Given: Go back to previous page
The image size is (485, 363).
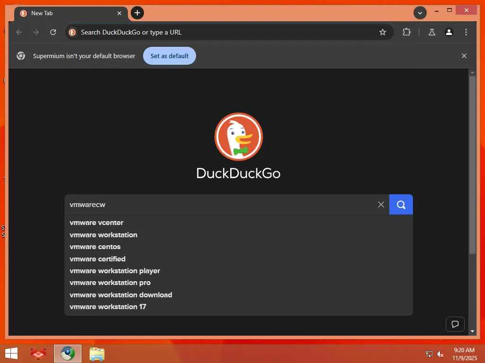Looking at the screenshot, I should [19, 32].
